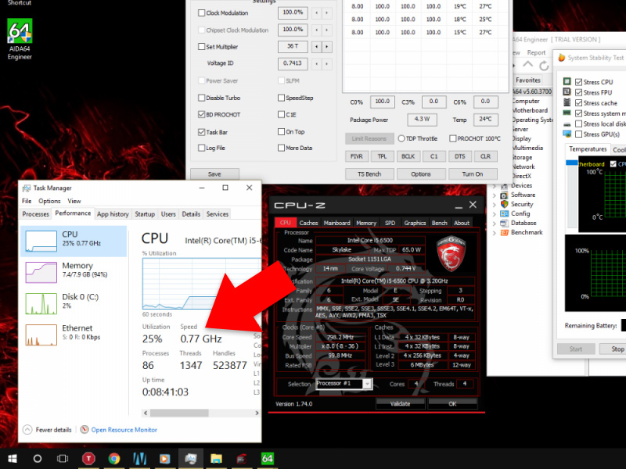Viewport: 626px width, 469px height.
Task: Select TDP Throttle radio button
Action: tap(401, 138)
